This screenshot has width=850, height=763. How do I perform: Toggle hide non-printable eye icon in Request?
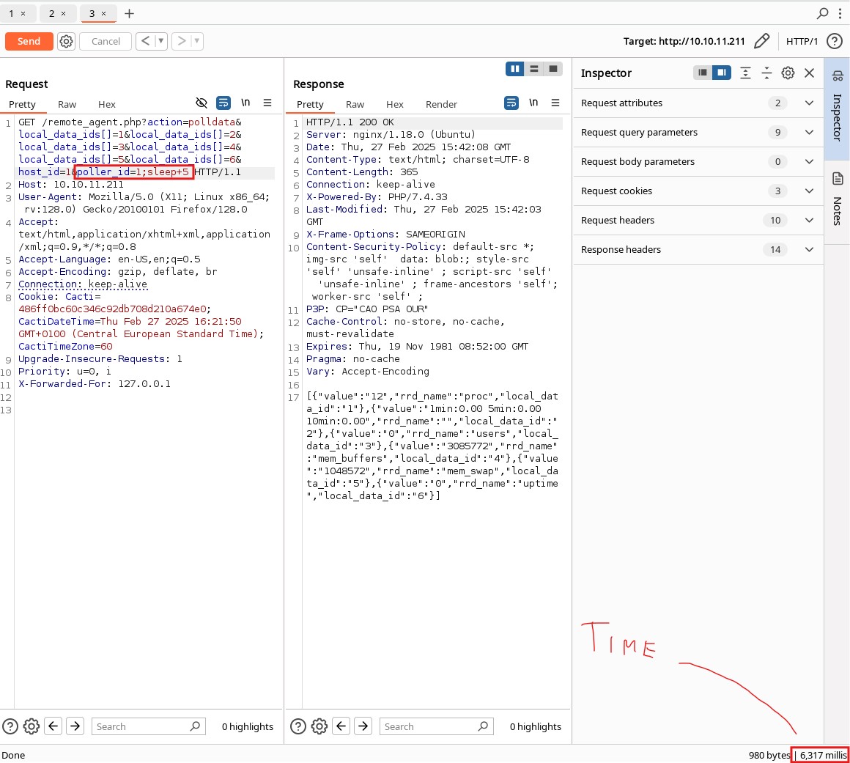coord(202,103)
